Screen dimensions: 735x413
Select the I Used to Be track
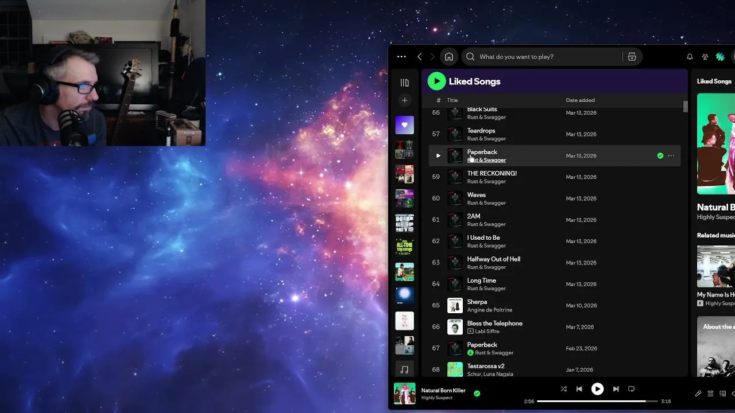coord(483,237)
